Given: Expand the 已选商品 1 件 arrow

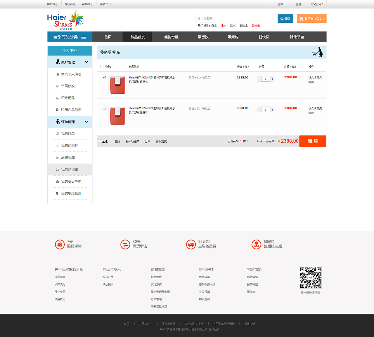Looking at the screenshot, I should pyautogui.click(x=248, y=141).
